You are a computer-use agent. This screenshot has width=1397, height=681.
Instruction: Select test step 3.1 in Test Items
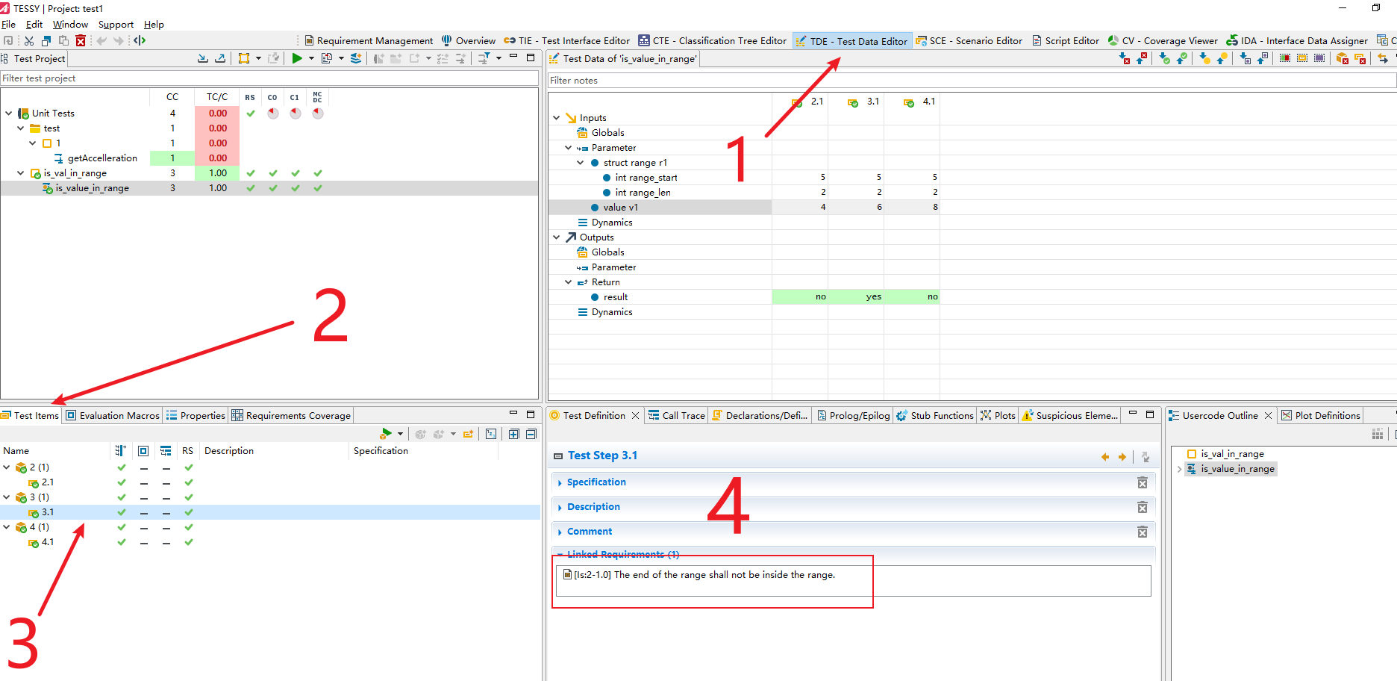(269, 512)
